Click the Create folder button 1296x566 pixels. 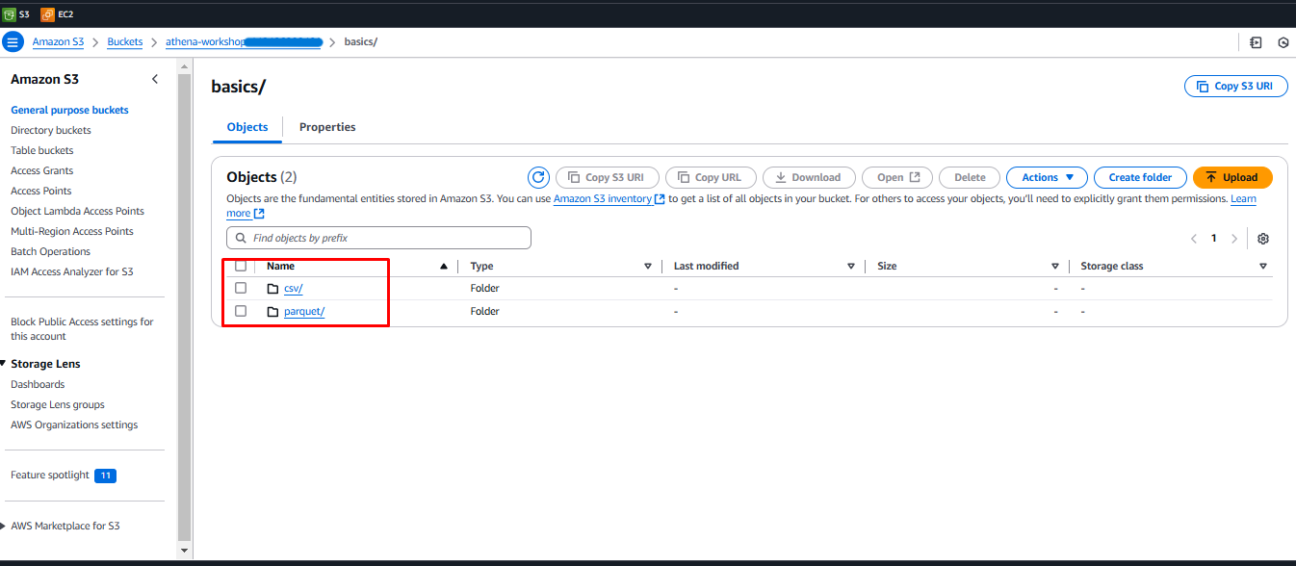(x=1140, y=177)
